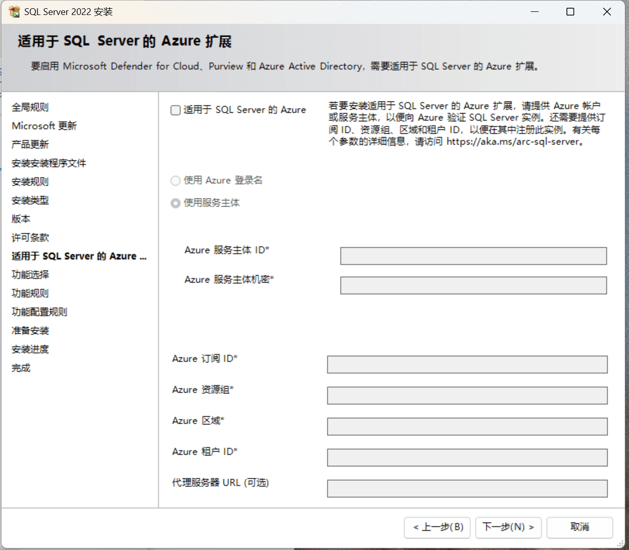Select 功能选择 step in sidebar
Viewport: 629px width, 550px height.
click(30, 275)
